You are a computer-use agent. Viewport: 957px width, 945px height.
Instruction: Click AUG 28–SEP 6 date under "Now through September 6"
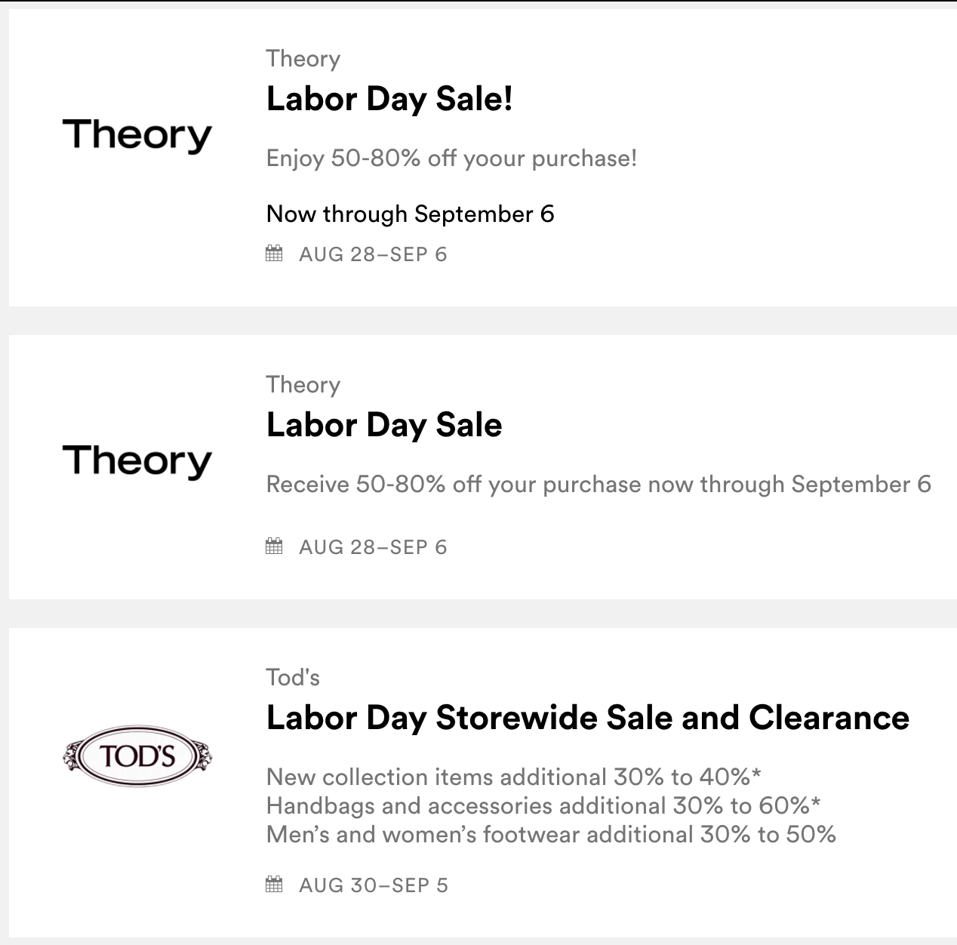(373, 254)
